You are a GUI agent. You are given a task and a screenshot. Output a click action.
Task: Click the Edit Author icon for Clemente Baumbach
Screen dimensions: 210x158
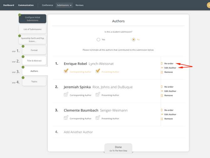[x=162, y=115]
